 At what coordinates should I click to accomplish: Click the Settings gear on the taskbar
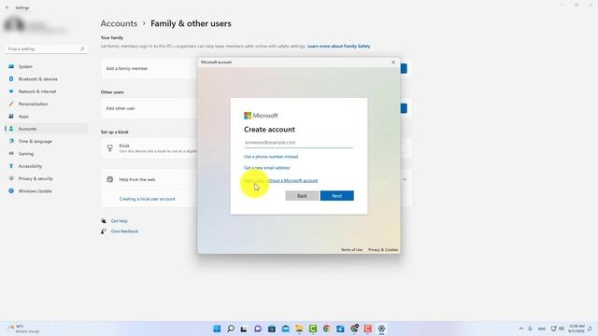381,329
